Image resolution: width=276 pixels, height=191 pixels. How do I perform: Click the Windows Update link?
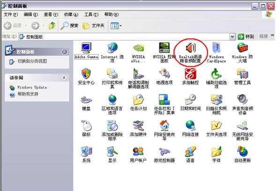click(x=32, y=87)
